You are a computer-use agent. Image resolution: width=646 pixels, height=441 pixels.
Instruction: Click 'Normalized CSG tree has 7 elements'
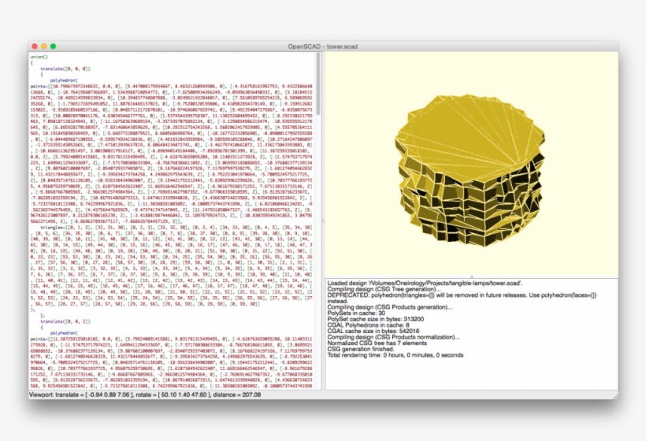(377, 343)
